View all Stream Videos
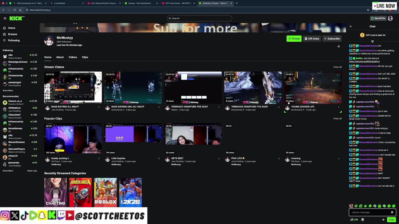 (337, 67)
